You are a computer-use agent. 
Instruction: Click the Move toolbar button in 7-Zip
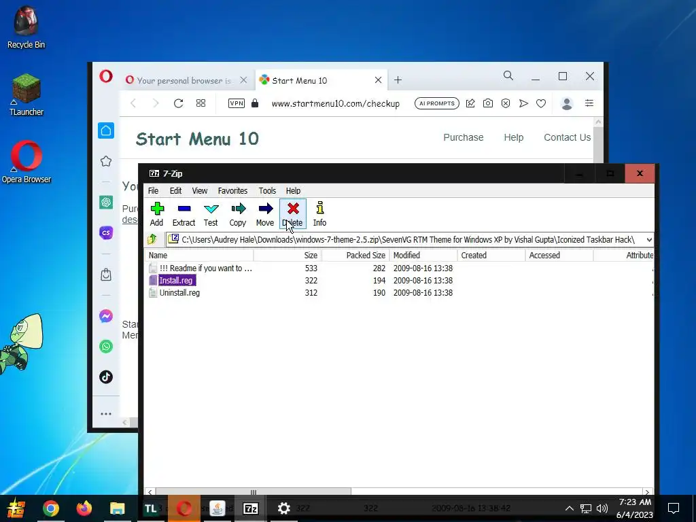265,214
